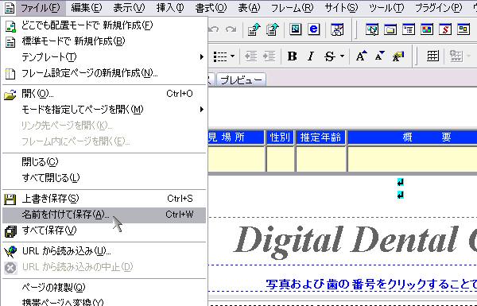Open the フレーム(R) menu
This screenshot has width=477, height=306.
click(x=292, y=8)
